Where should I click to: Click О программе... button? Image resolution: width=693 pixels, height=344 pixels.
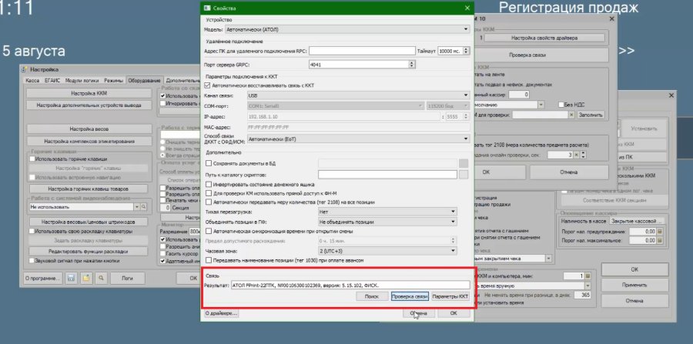tap(42, 279)
